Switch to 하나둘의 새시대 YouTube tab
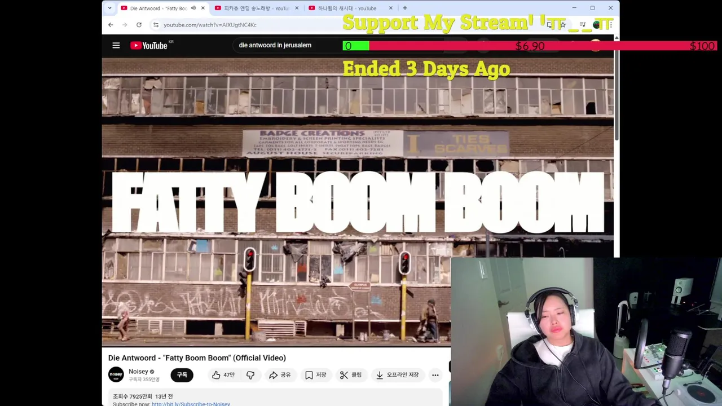Viewport: 722px width, 406px height. [x=350, y=8]
